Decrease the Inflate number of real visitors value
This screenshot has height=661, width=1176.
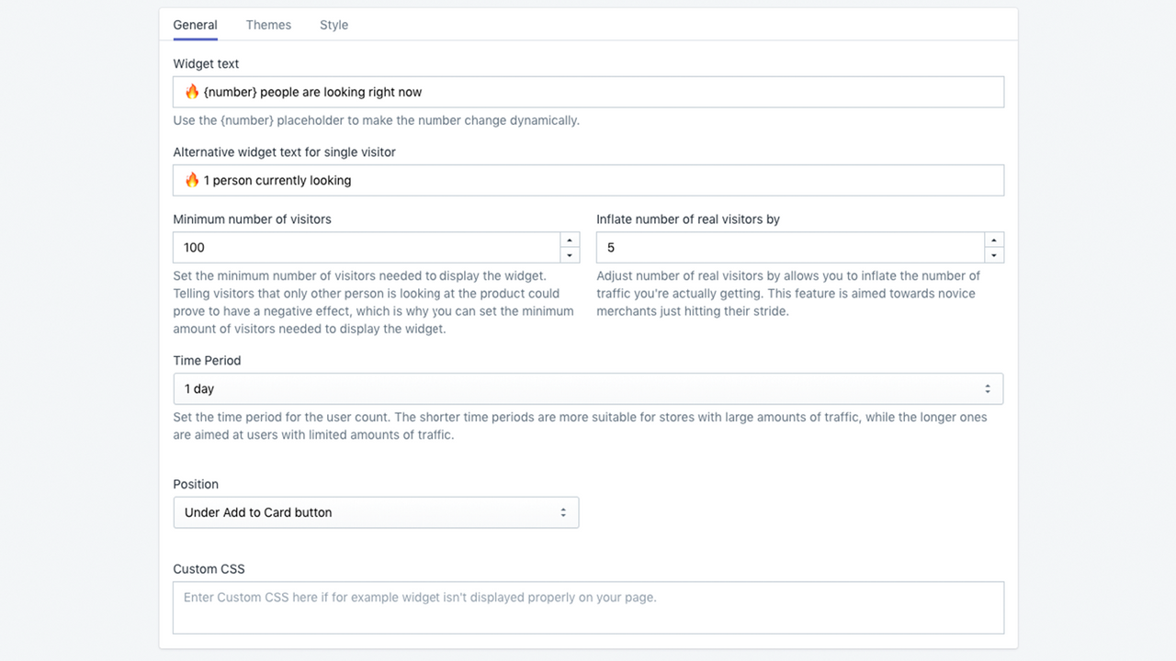tap(994, 255)
